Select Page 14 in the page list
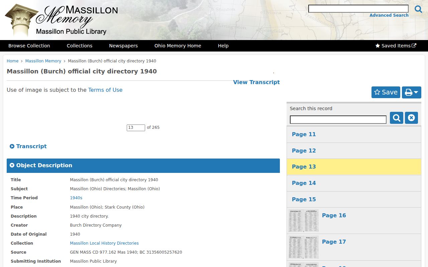This screenshot has height=267, width=428. click(x=354, y=183)
